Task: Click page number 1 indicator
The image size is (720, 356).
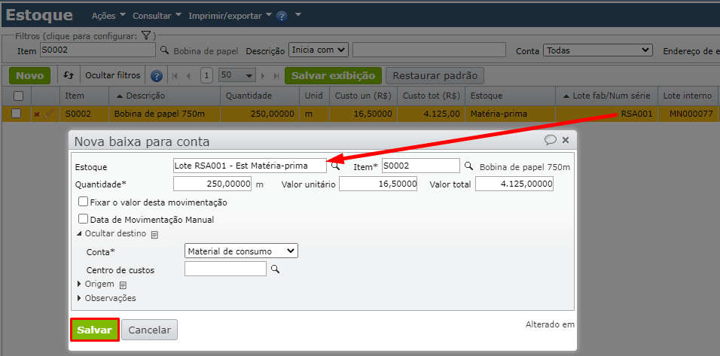Action: 207,76
